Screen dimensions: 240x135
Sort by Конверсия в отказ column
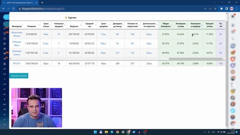click(x=181, y=25)
